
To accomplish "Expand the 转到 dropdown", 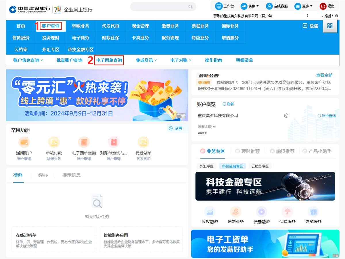I will click(x=250, y=6).
